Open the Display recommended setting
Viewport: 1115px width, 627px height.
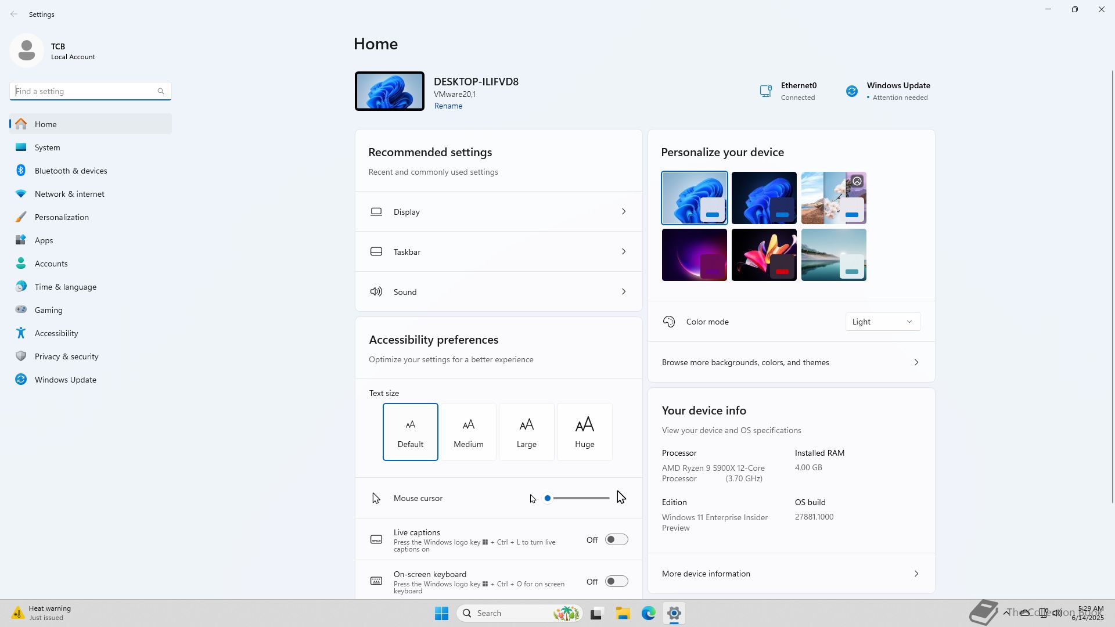click(498, 212)
